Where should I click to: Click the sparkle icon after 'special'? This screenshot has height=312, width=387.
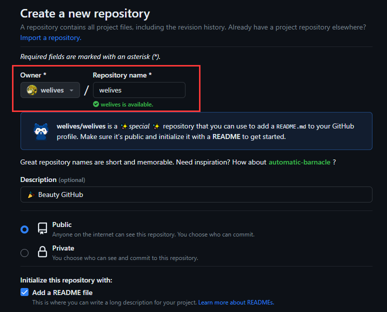[x=156, y=126]
